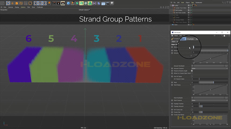Toggle the Attributes lock icon
Viewport: 231px width, 129px height.
(x=224, y=36)
